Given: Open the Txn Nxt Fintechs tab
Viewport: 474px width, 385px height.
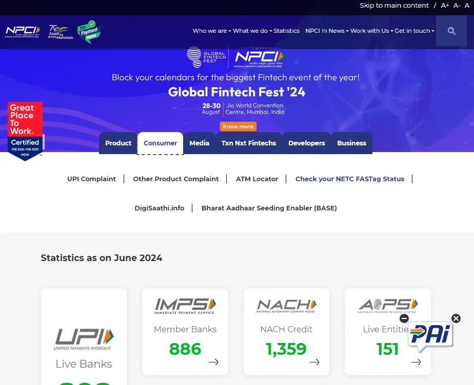Looking at the screenshot, I should click(x=248, y=143).
